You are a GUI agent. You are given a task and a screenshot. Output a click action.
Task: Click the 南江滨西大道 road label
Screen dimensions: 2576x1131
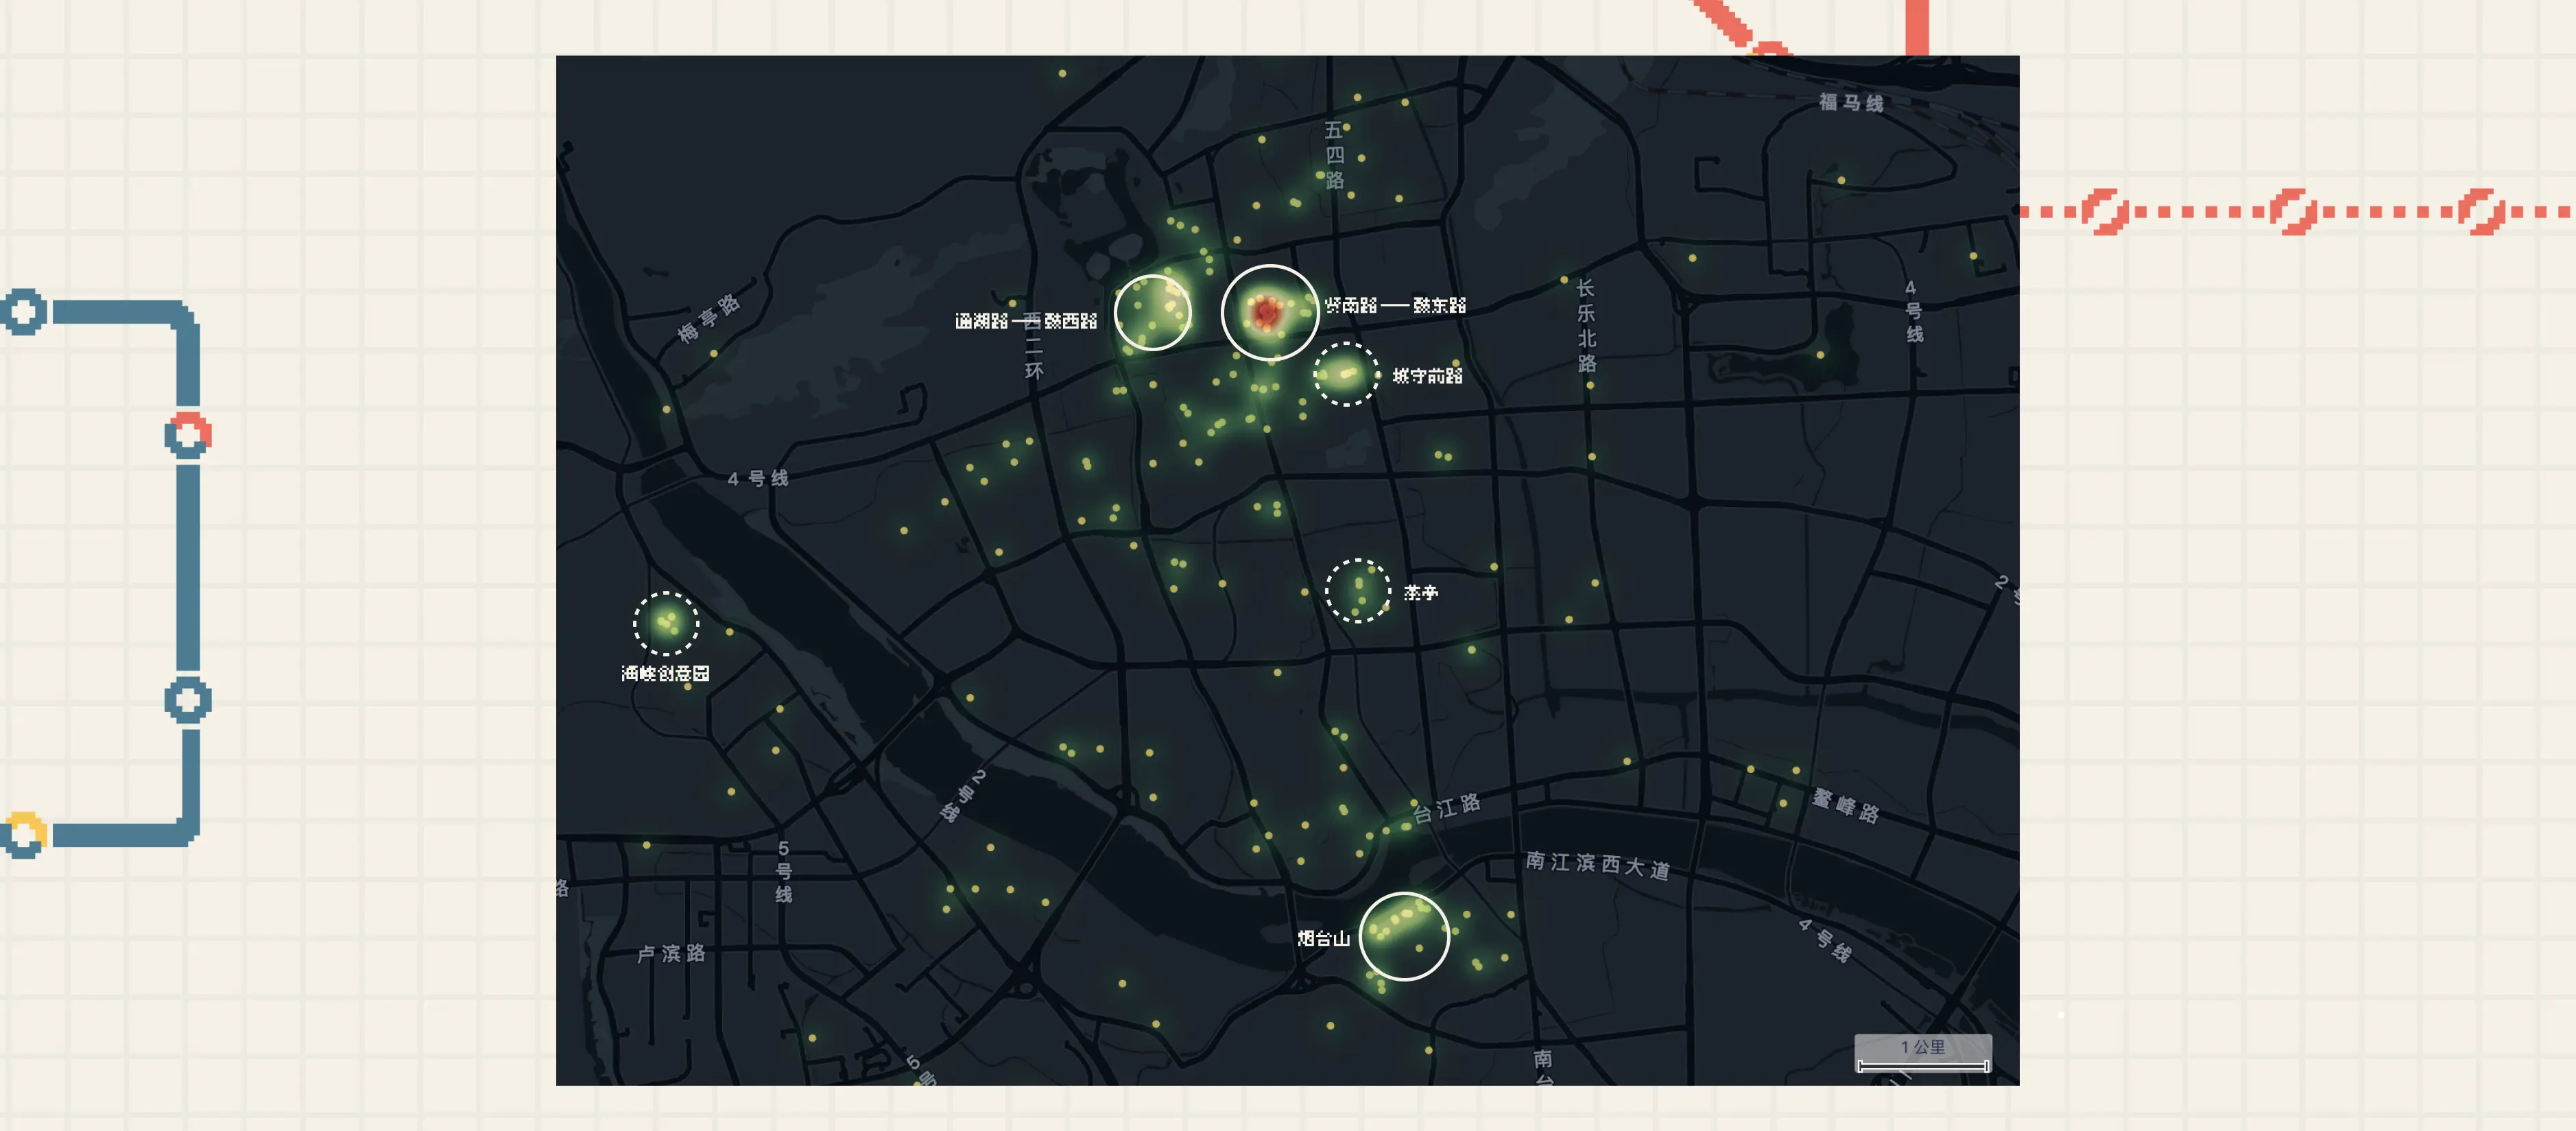1597,865
